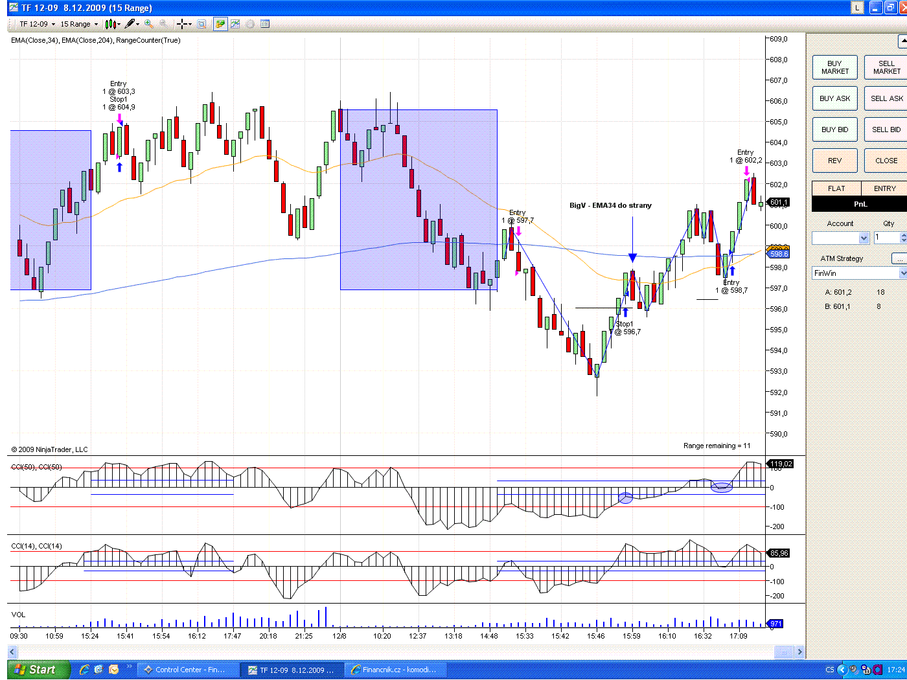Expand the Quick Launch overflow chevron
The height and width of the screenshot is (680, 907).
129,666
